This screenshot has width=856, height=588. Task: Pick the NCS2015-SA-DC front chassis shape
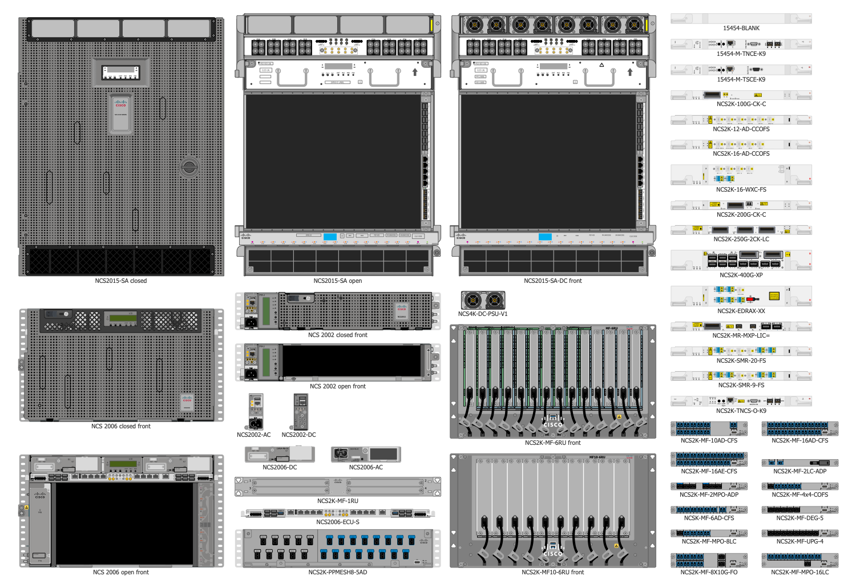(x=553, y=145)
